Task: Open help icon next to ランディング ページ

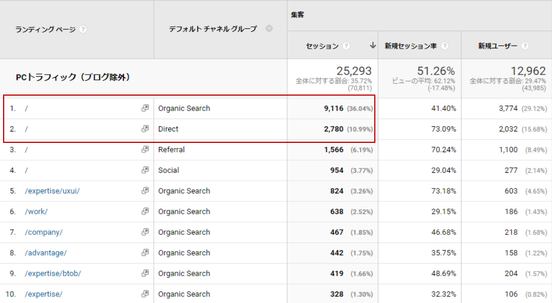Action: (x=83, y=29)
